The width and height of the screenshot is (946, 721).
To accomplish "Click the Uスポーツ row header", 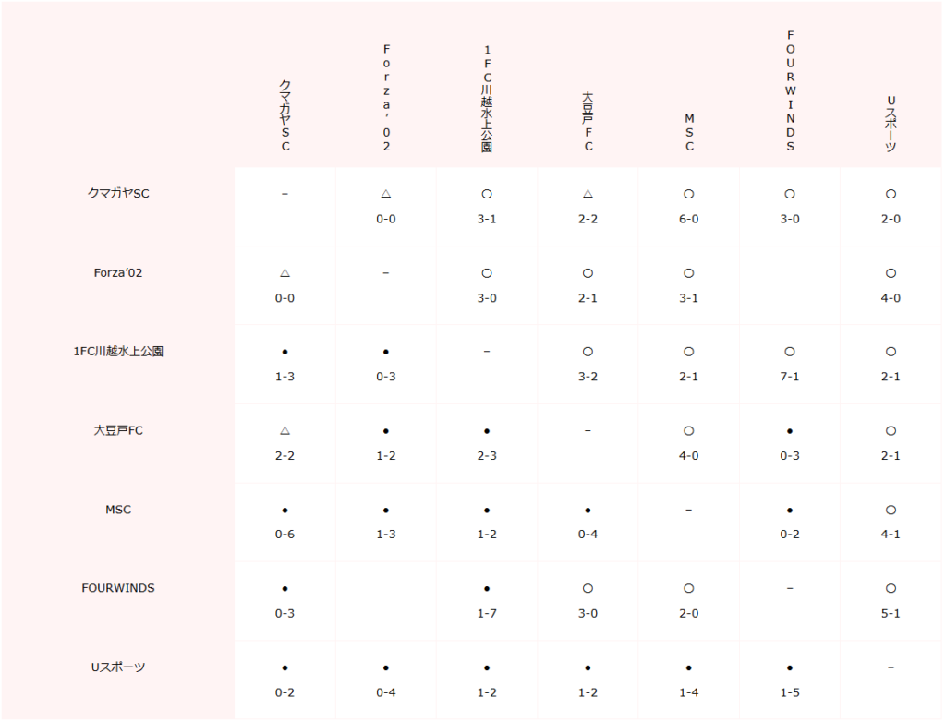I will (x=118, y=667).
